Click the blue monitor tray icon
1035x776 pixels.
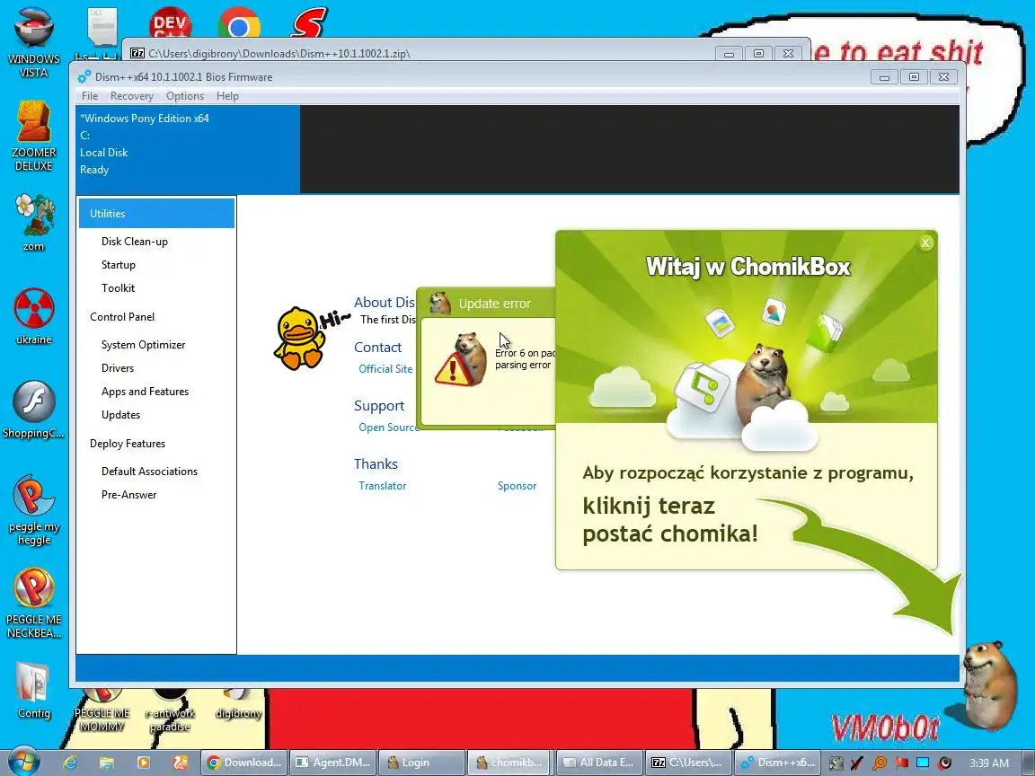pyautogui.click(x=923, y=763)
